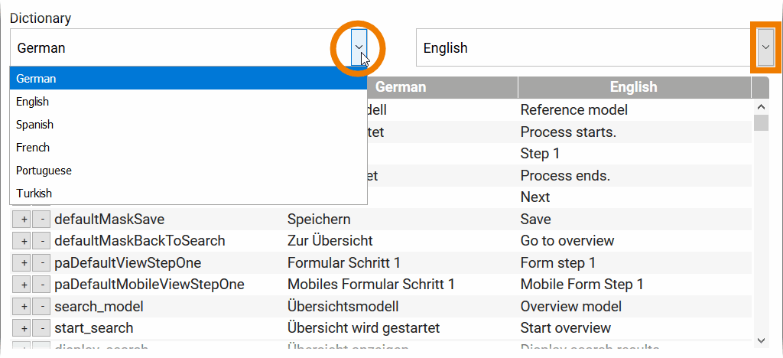Choose English option in open list
This screenshot has width=783, height=358.
33,102
